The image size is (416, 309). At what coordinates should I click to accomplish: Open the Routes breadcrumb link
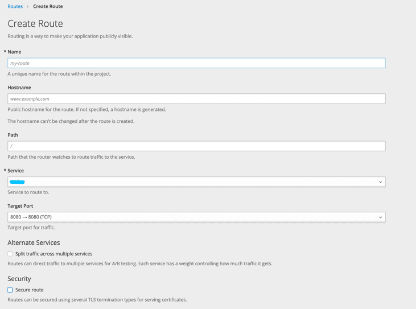(x=15, y=6)
